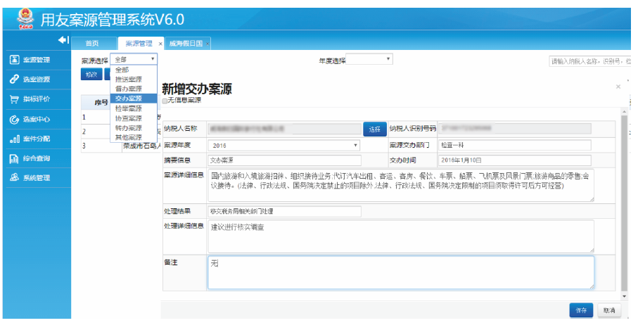Click the 交办时间 date field
Viewport: 638px width, 330px height.
514,160
